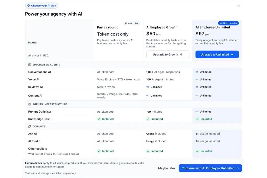Click Continue with AI Employee Unlimited

pyautogui.click(x=210, y=168)
